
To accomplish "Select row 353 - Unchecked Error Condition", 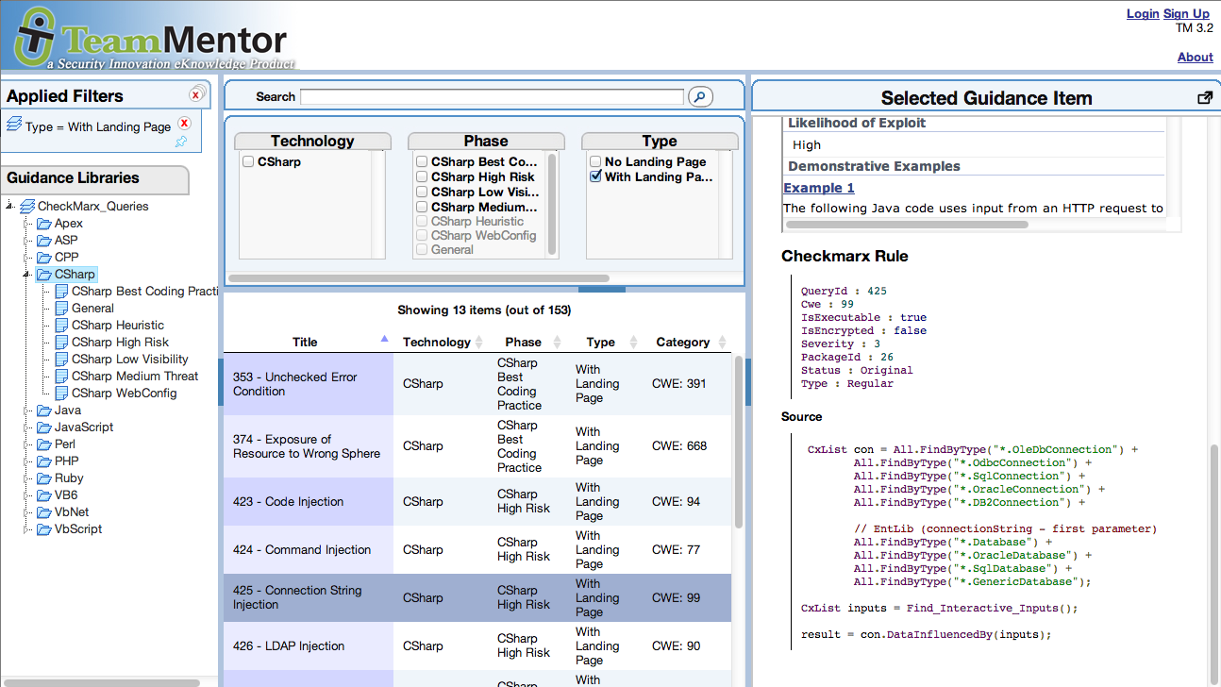I will pos(477,384).
